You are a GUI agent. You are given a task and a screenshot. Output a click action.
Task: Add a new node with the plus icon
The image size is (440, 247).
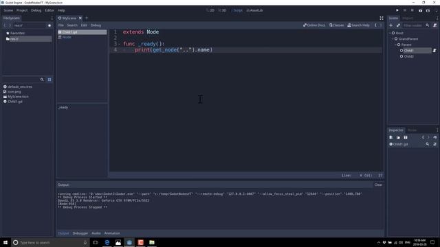391,25
